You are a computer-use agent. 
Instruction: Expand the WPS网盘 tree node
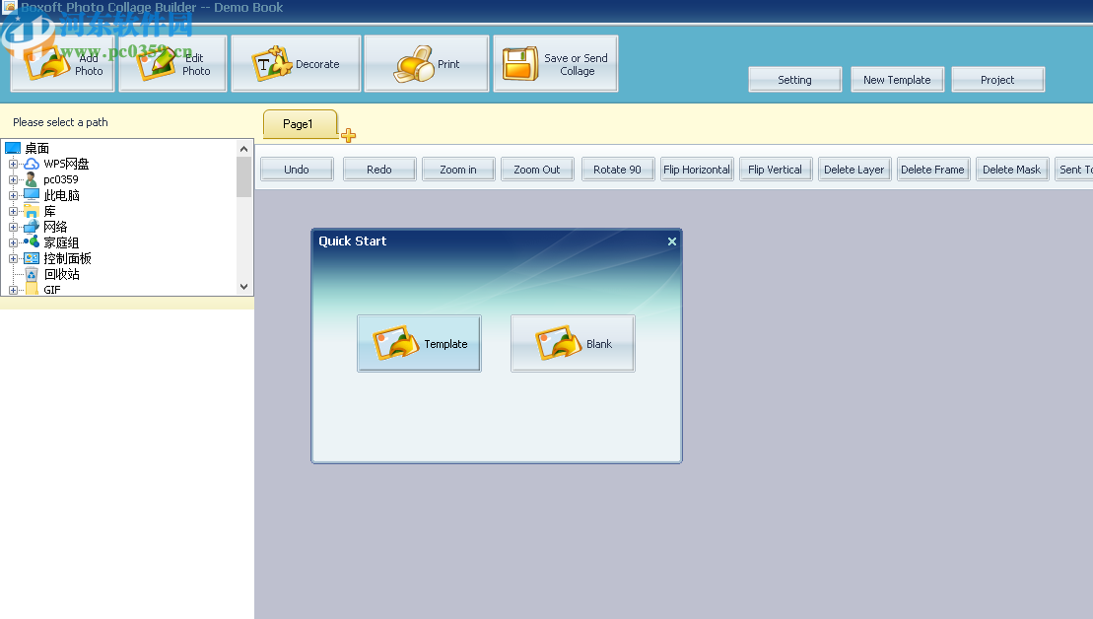click(13, 164)
